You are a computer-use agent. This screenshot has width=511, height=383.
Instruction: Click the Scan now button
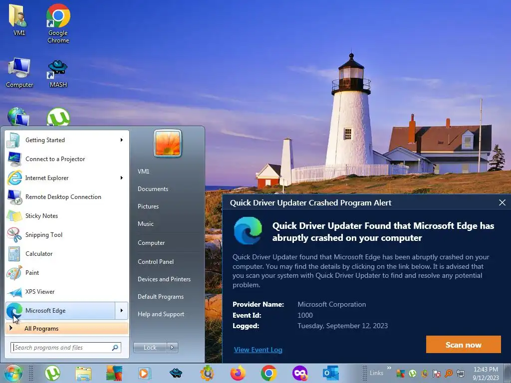click(463, 345)
